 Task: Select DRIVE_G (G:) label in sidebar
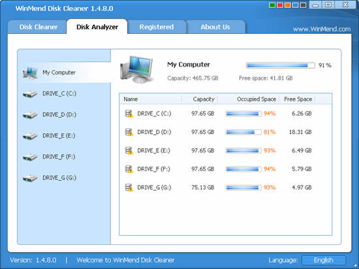[x=59, y=178]
